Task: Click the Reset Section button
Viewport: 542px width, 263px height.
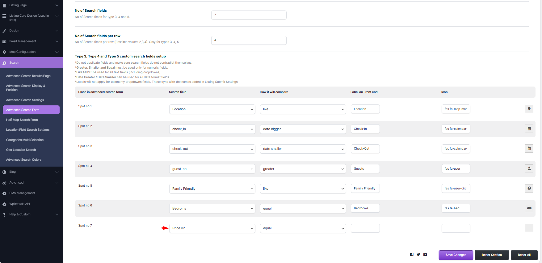Action: tap(492, 255)
